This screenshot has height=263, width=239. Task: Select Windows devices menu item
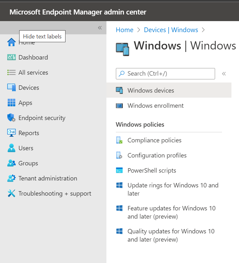(x=169, y=90)
